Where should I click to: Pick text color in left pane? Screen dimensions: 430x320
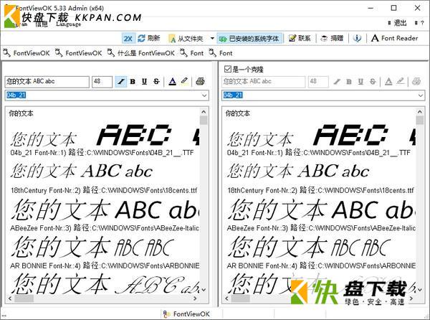pos(172,82)
